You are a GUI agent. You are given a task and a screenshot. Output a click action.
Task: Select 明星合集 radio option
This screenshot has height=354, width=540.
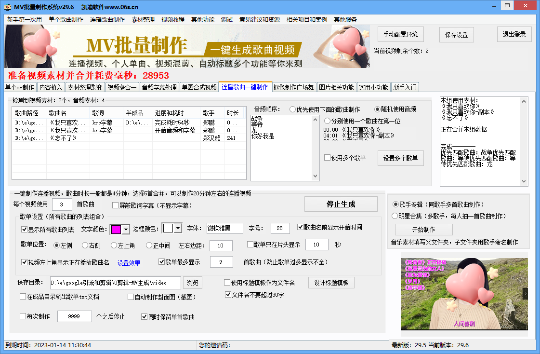pyautogui.click(x=449, y=216)
